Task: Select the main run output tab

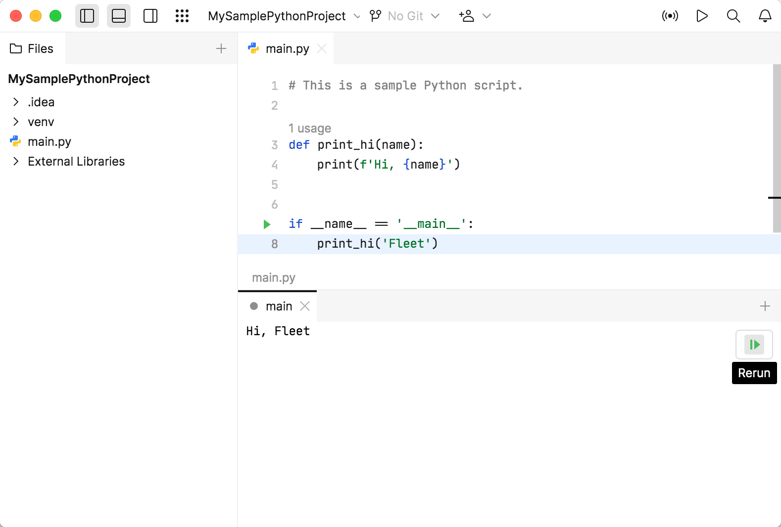Action: coord(279,307)
